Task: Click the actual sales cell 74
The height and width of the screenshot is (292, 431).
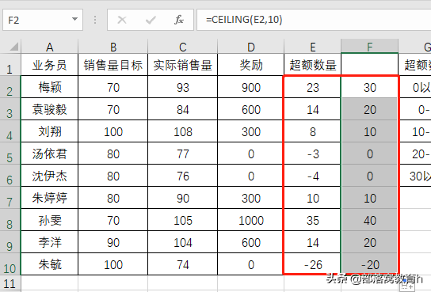Action: (x=182, y=265)
